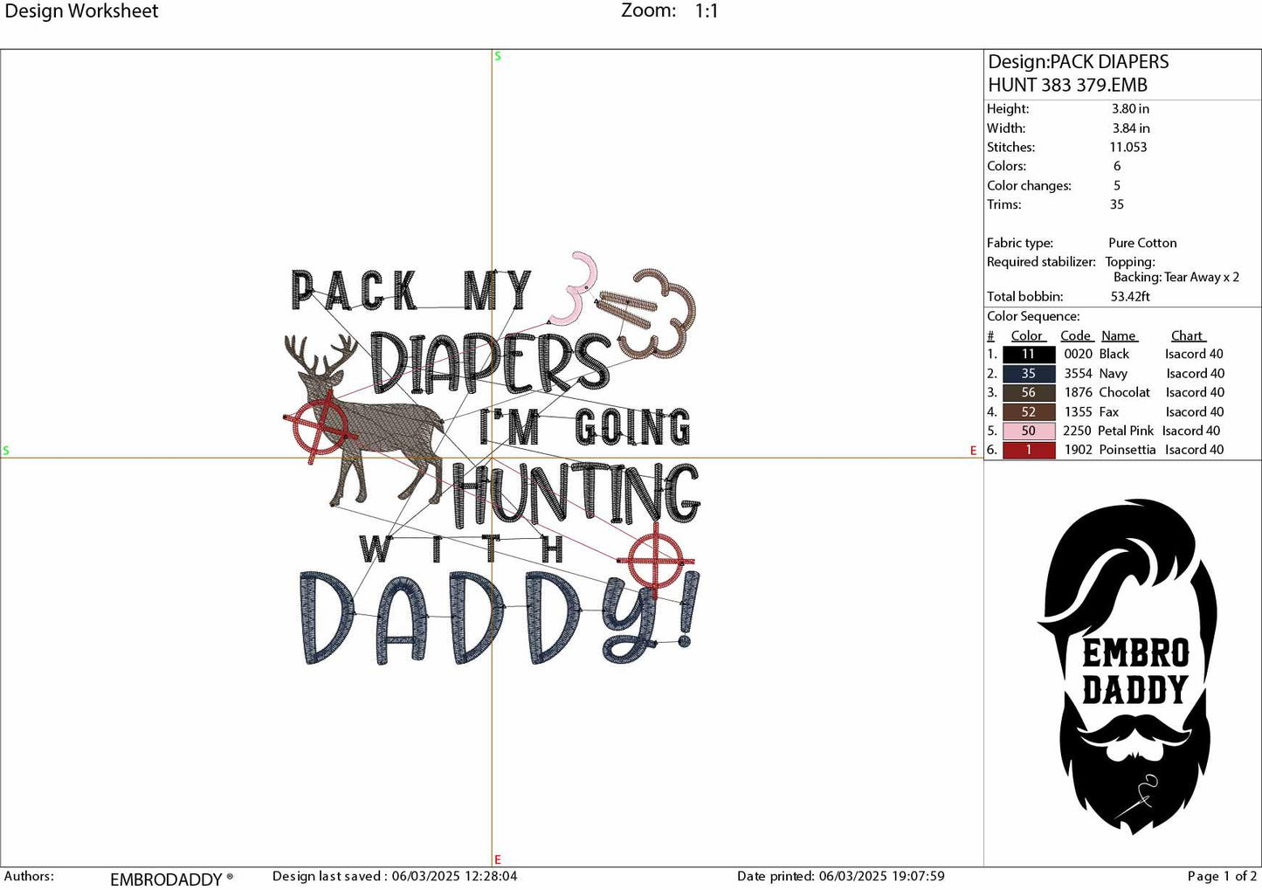This screenshot has width=1262, height=890.
Task: Click the Color changes value 5
Action: point(1117,185)
